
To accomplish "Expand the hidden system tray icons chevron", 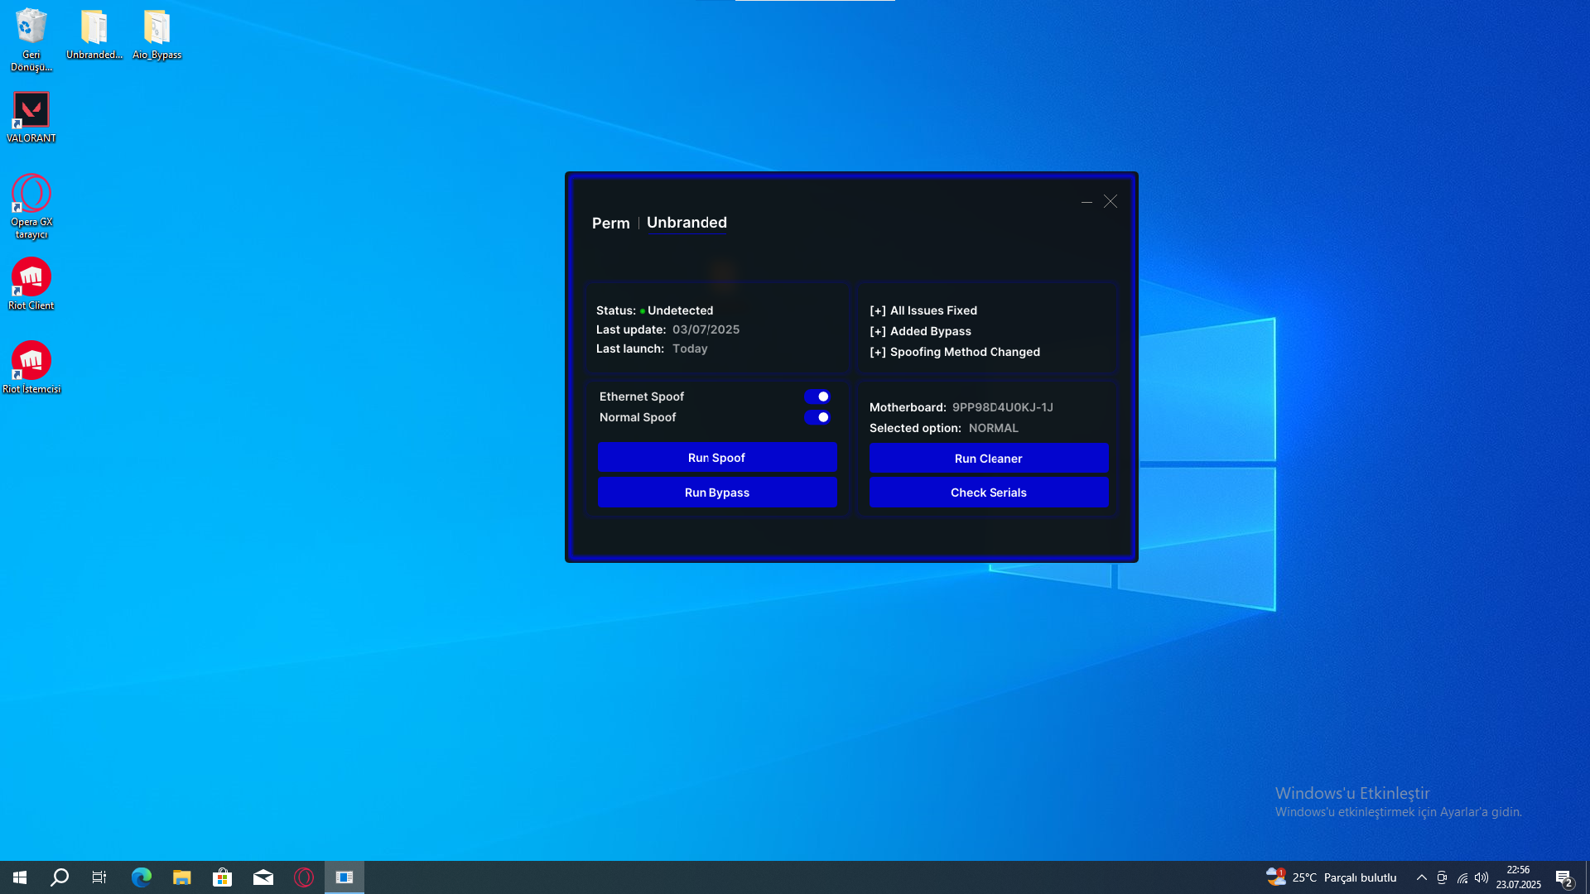I will (1421, 877).
